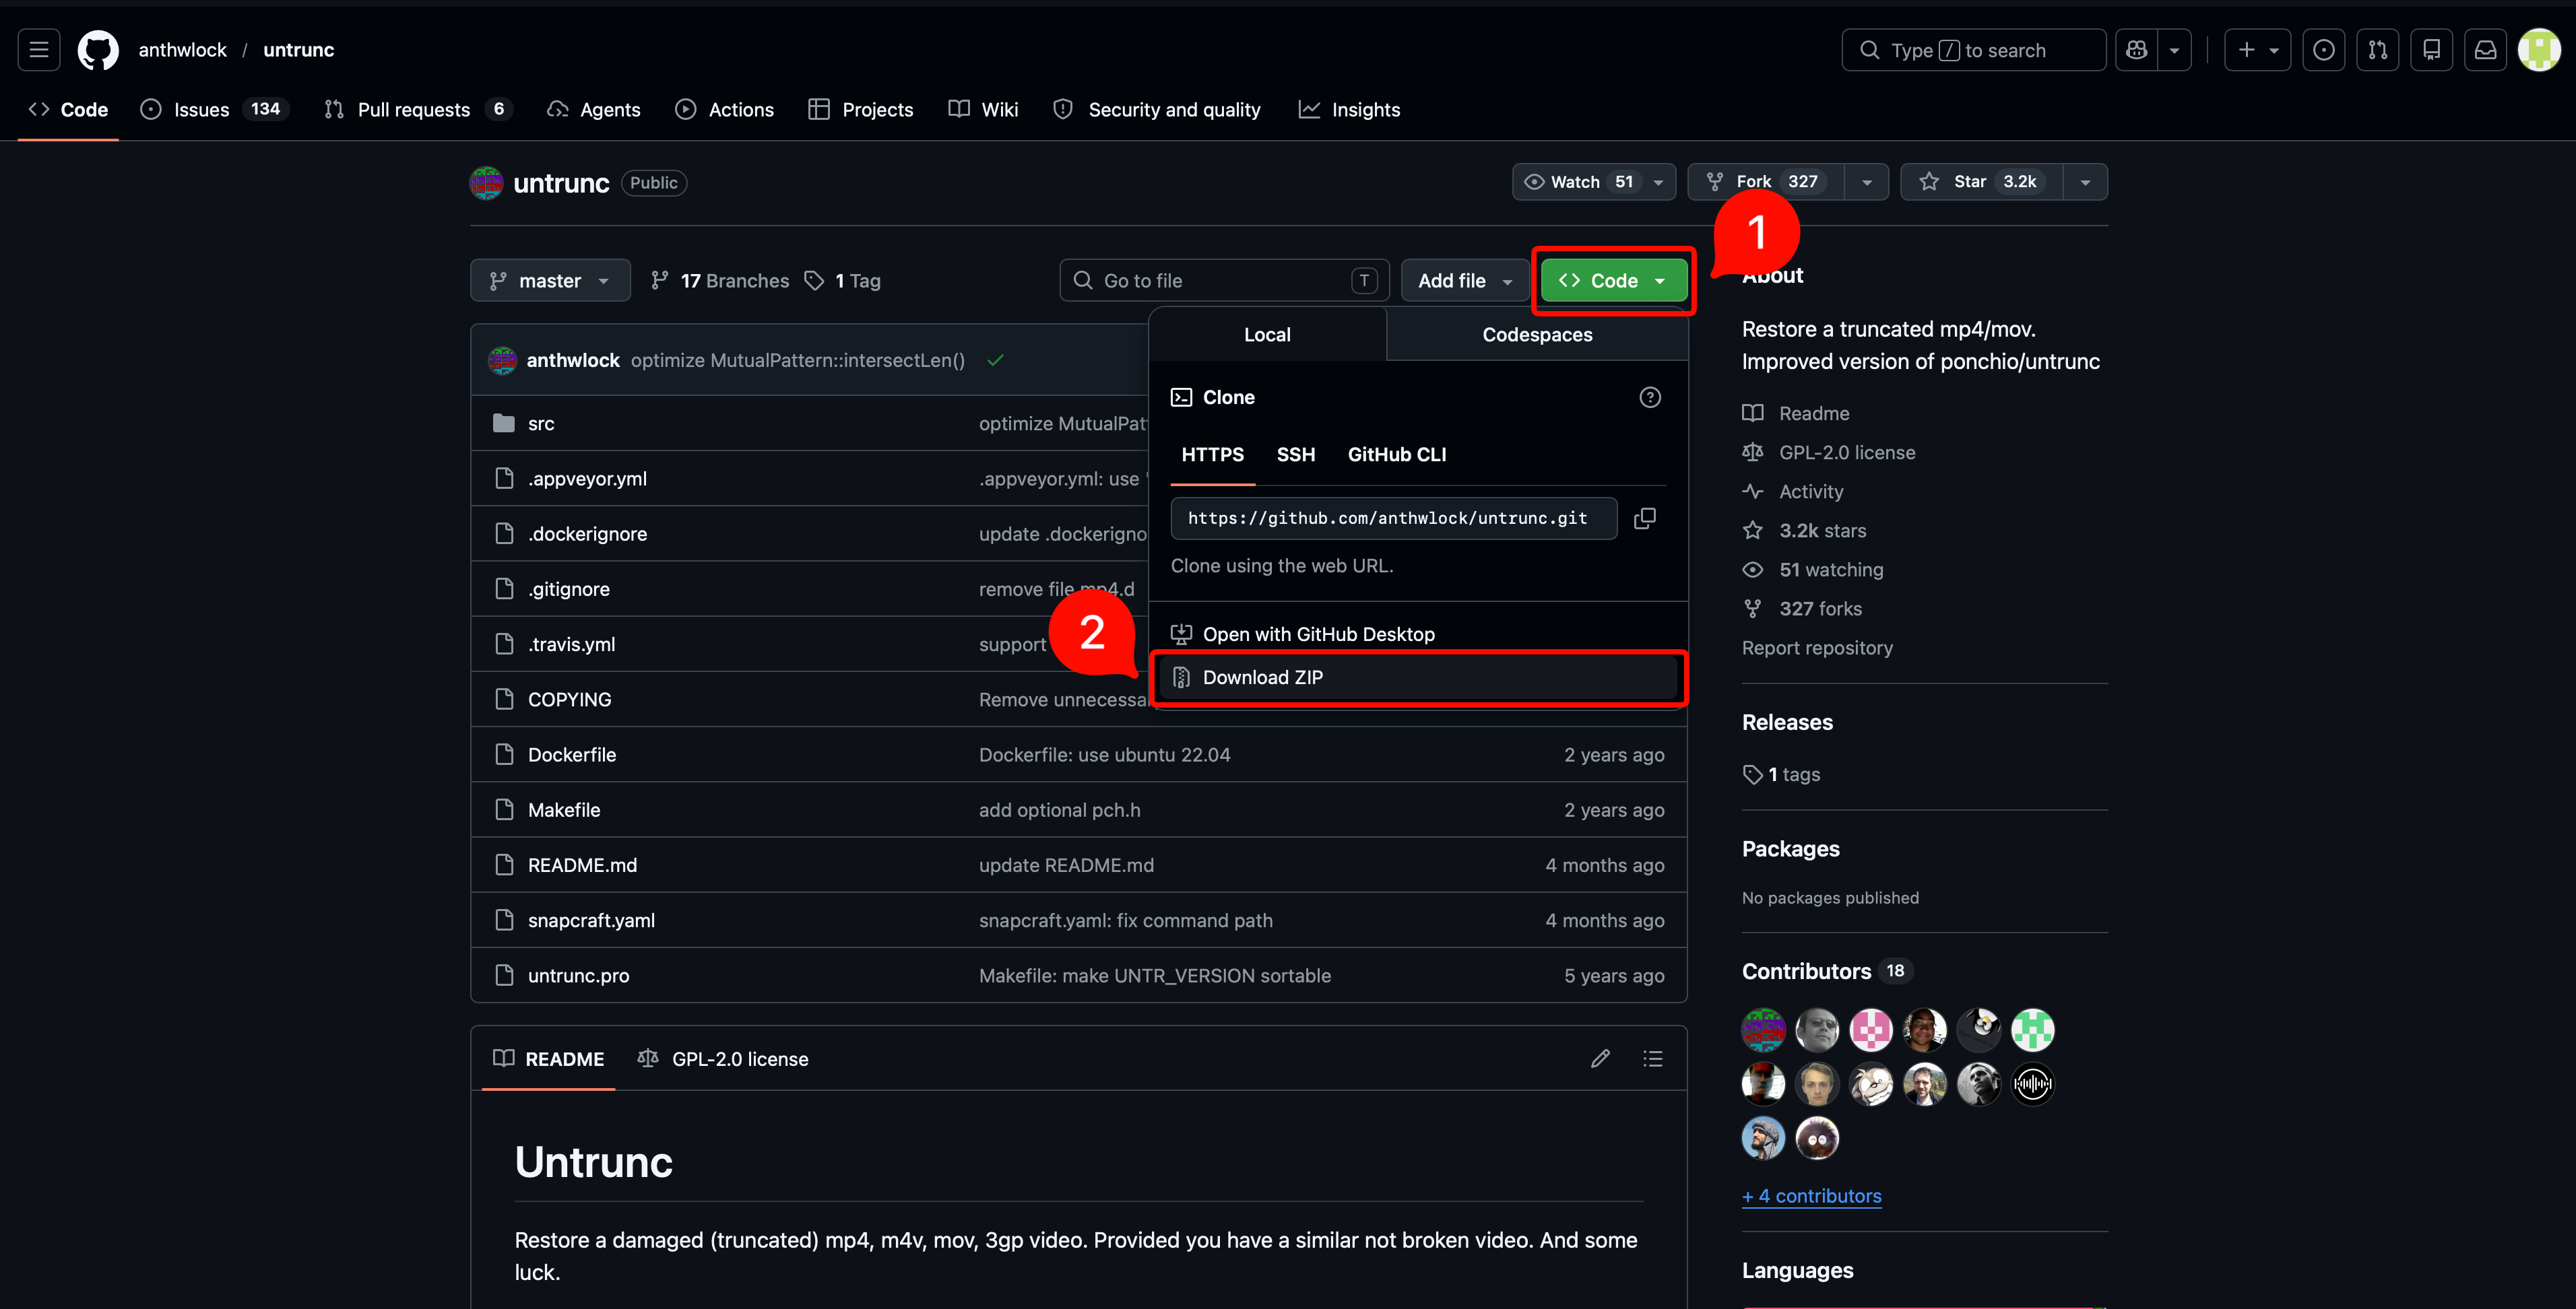View 17 Branches
The image size is (2576, 1309).
pyautogui.click(x=720, y=281)
